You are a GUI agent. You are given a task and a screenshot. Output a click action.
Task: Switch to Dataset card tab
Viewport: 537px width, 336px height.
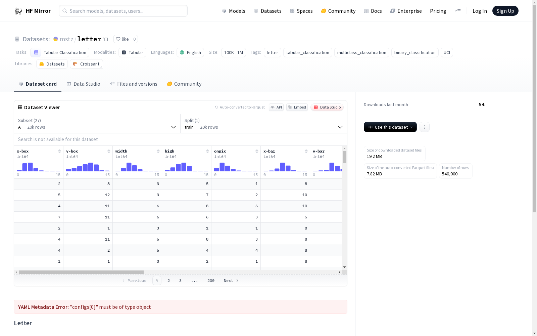pos(38,84)
